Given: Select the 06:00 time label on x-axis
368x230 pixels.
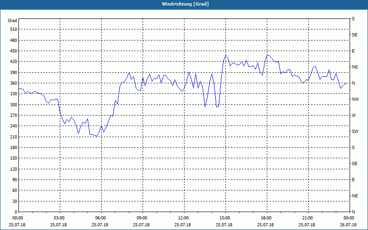Looking at the screenshot, I should point(101,218).
